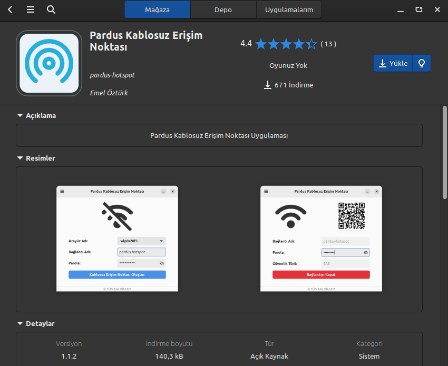Click the Pardus hotspot app icon
448x366 pixels.
[49, 63]
